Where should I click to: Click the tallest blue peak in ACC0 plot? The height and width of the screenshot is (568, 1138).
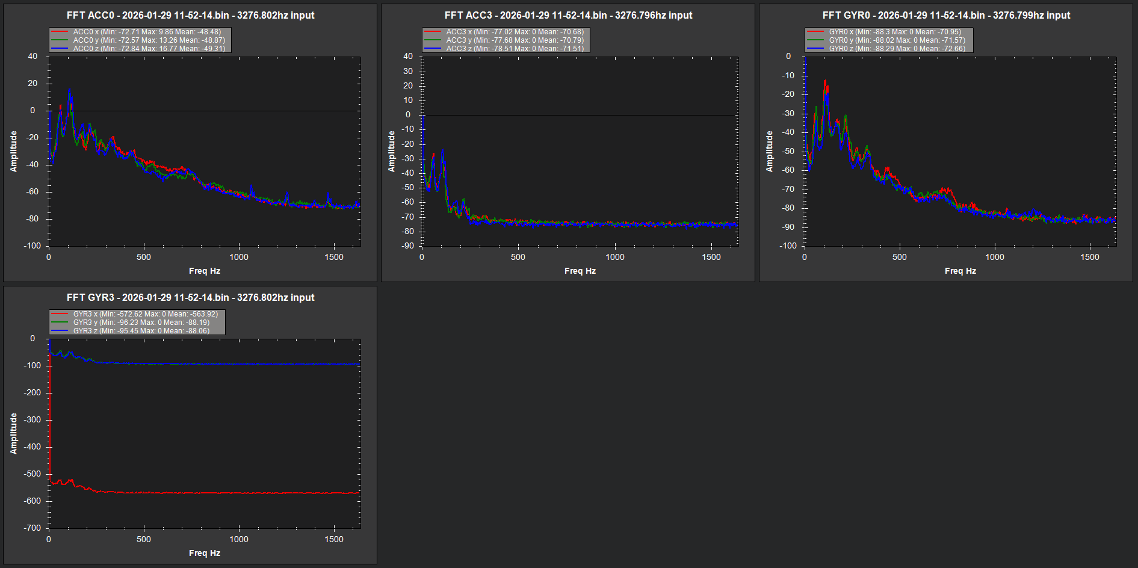tap(70, 90)
